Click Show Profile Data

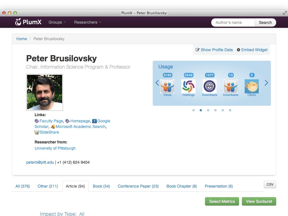click(x=214, y=50)
